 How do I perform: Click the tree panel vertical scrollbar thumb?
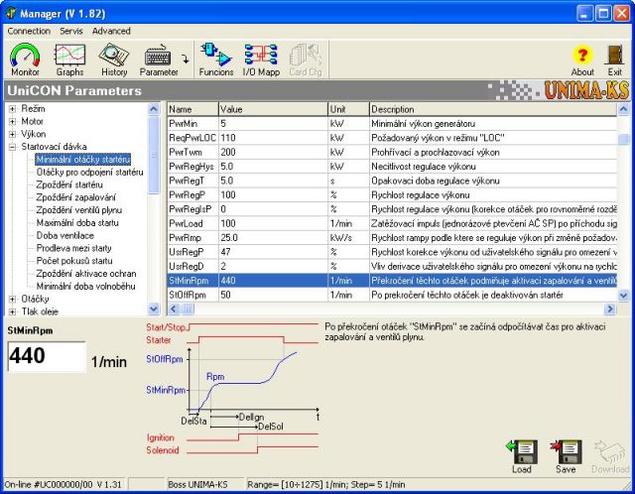tap(154, 156)
